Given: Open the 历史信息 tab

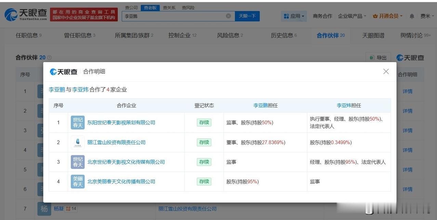Looking at the screenshot, I should [284, 35].
